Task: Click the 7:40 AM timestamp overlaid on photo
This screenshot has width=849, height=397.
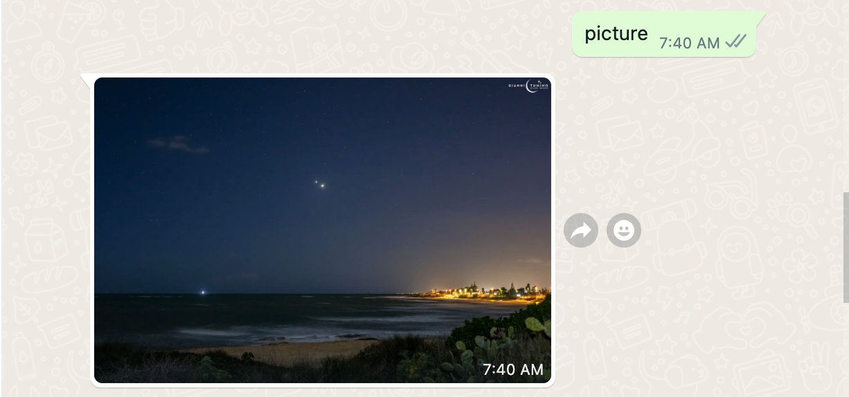Action: (x=513, y=369)
